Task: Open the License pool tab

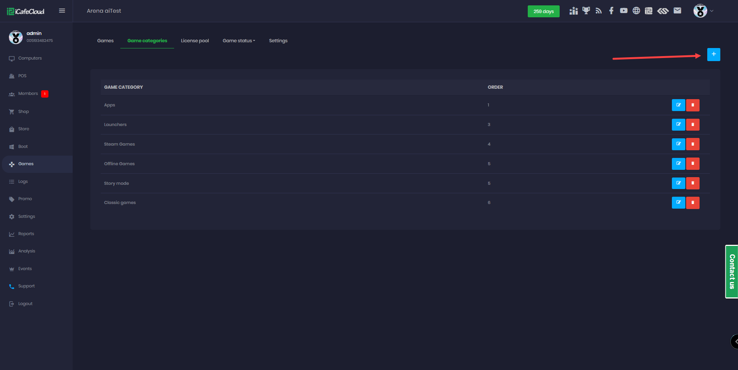Action: pos(195,41)
